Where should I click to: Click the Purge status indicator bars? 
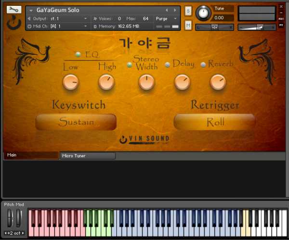[x=167, y=27]
